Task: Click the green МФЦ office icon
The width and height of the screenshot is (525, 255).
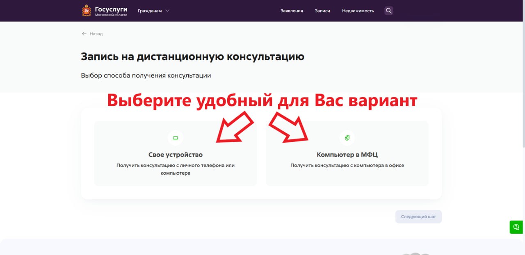Action: [347, 138]
